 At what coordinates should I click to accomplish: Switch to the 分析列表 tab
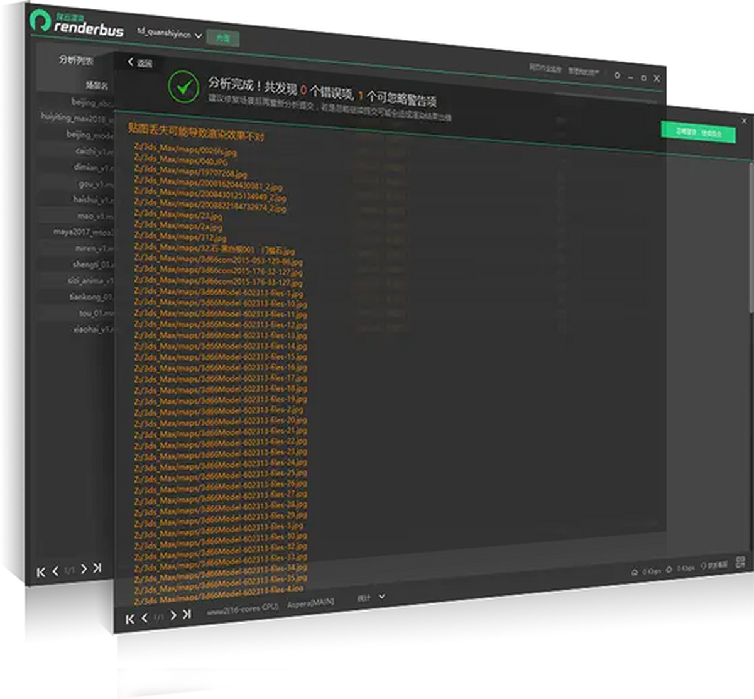point(75,60)
